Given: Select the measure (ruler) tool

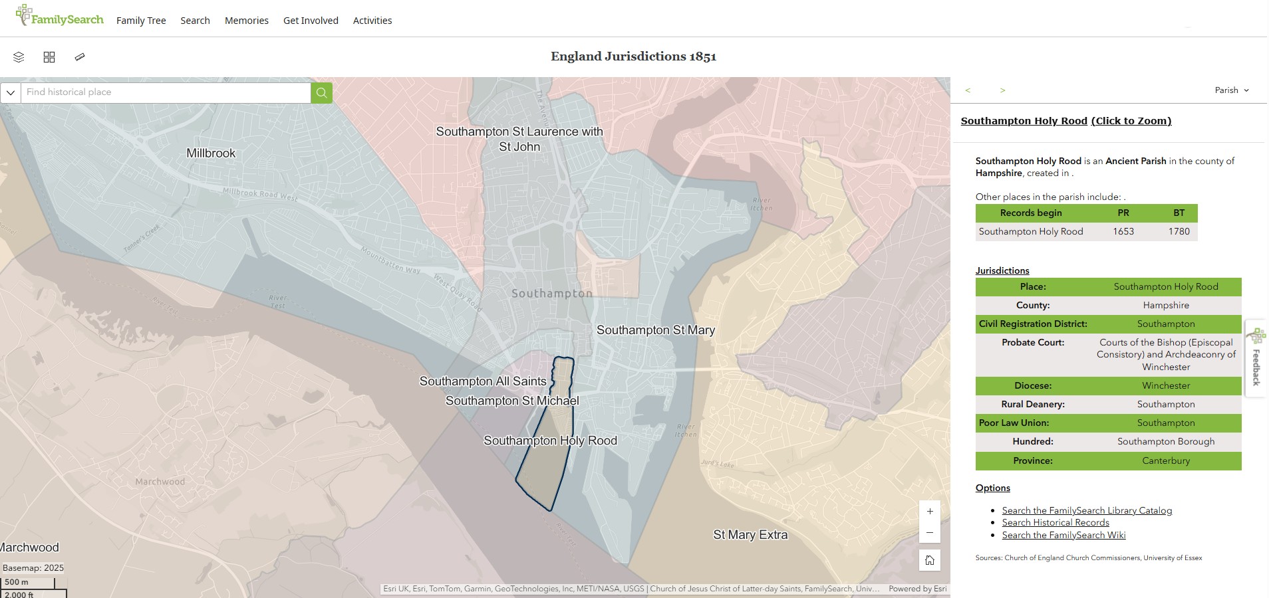Looking at the screenshot, I should (80, 57).
